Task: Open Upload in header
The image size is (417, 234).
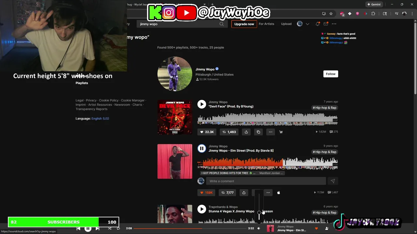Action: click(x=286, y=24)
